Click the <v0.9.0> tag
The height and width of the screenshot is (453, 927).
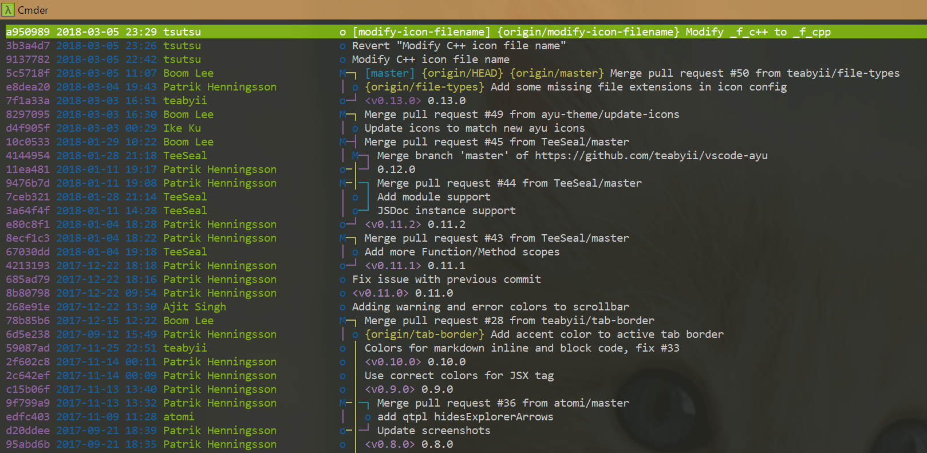390,389
